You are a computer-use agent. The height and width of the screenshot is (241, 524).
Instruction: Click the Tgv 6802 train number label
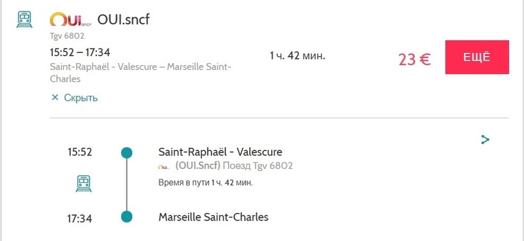point(67,36)
